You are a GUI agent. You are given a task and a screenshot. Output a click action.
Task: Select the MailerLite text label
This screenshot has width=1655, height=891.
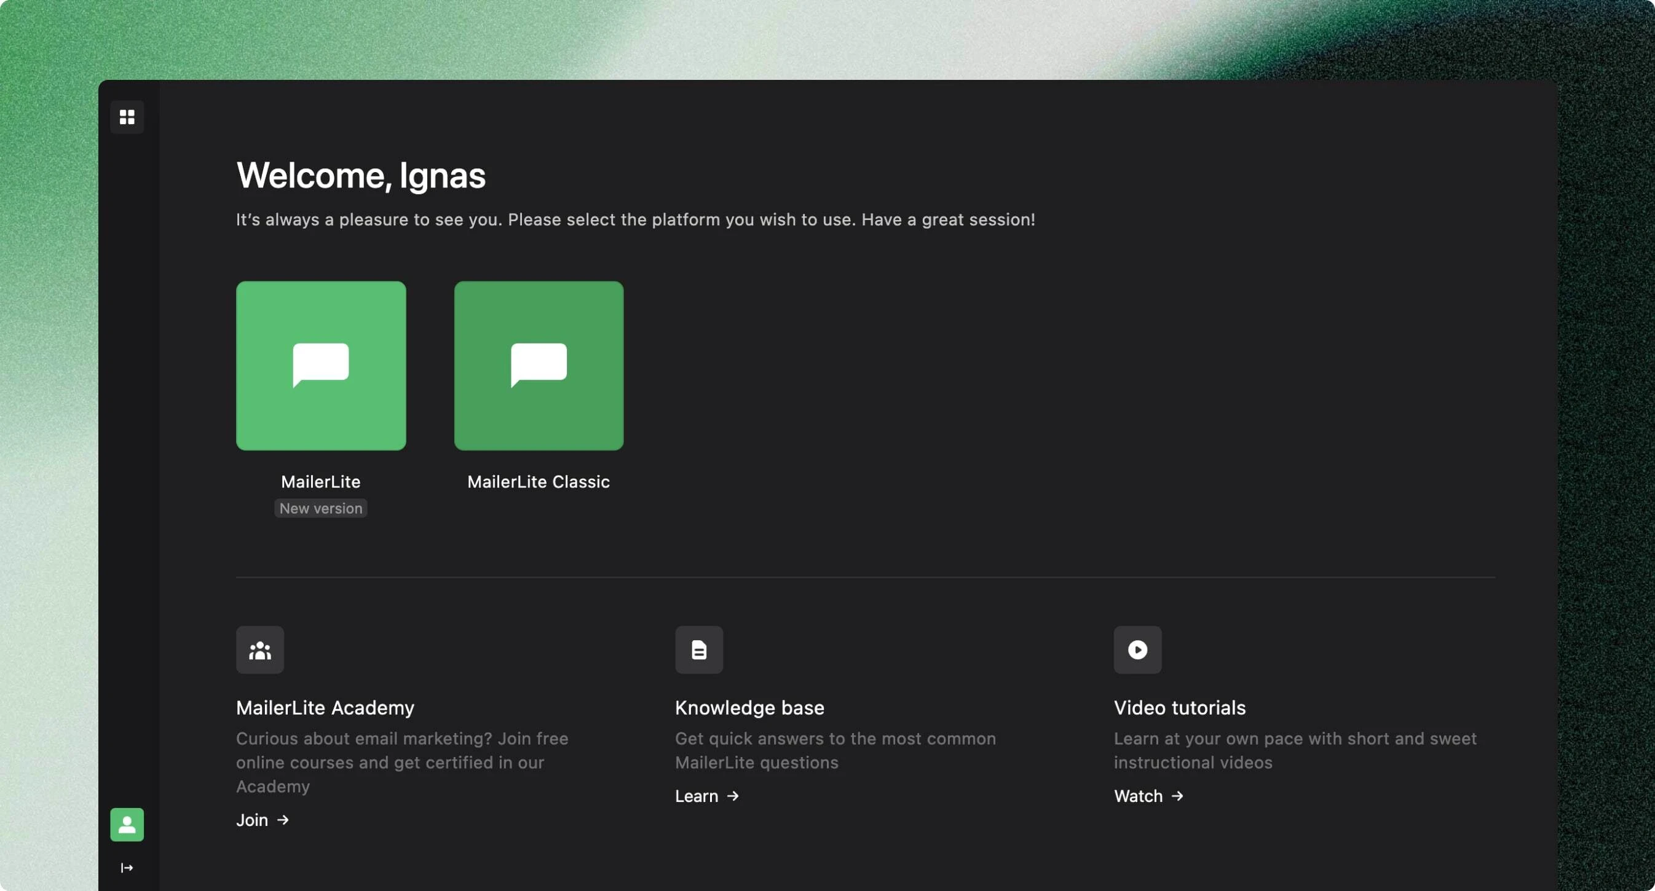320,482
